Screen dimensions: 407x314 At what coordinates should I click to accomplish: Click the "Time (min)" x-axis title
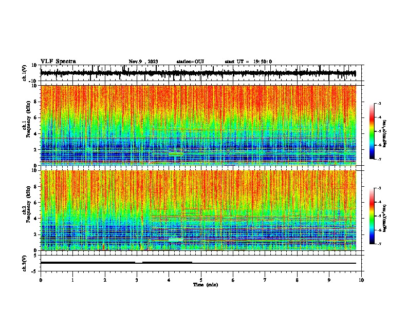[206, 285]
